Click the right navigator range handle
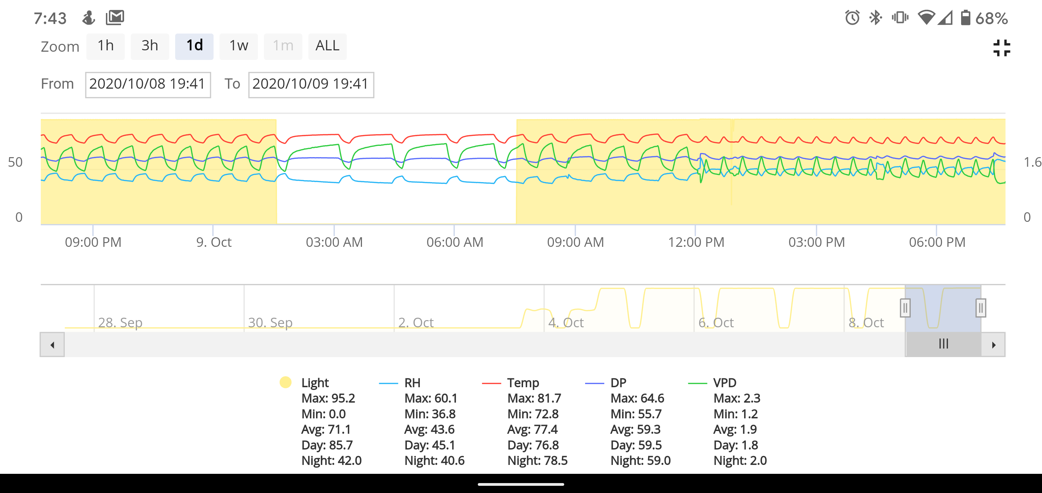Screen dimensions: 1042x493 [x=981, y=308]
